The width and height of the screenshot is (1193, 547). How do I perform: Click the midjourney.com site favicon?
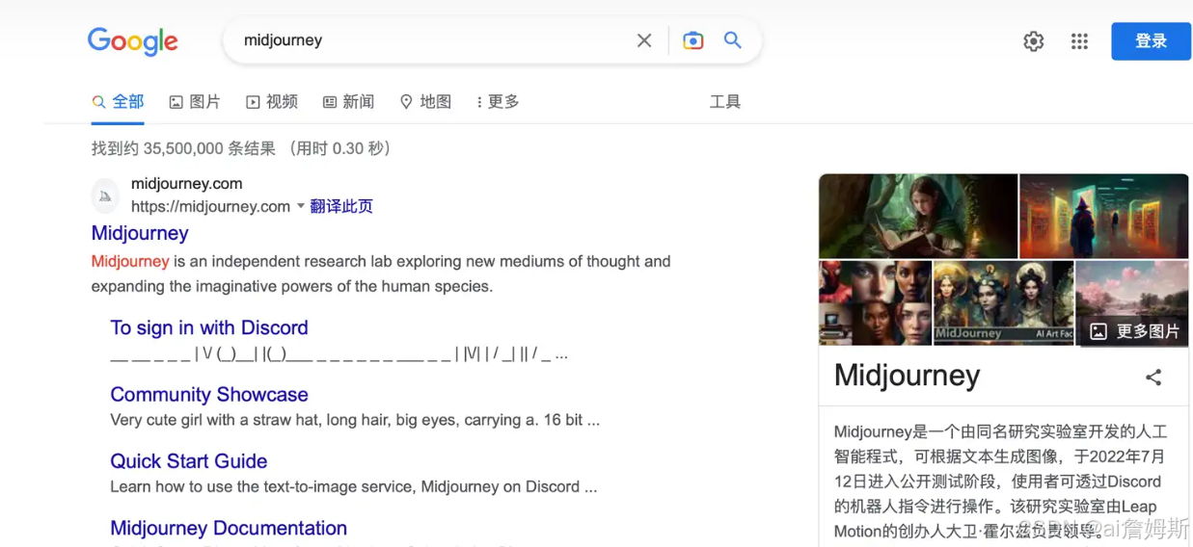pyautogui.click(x=105, y=195)
